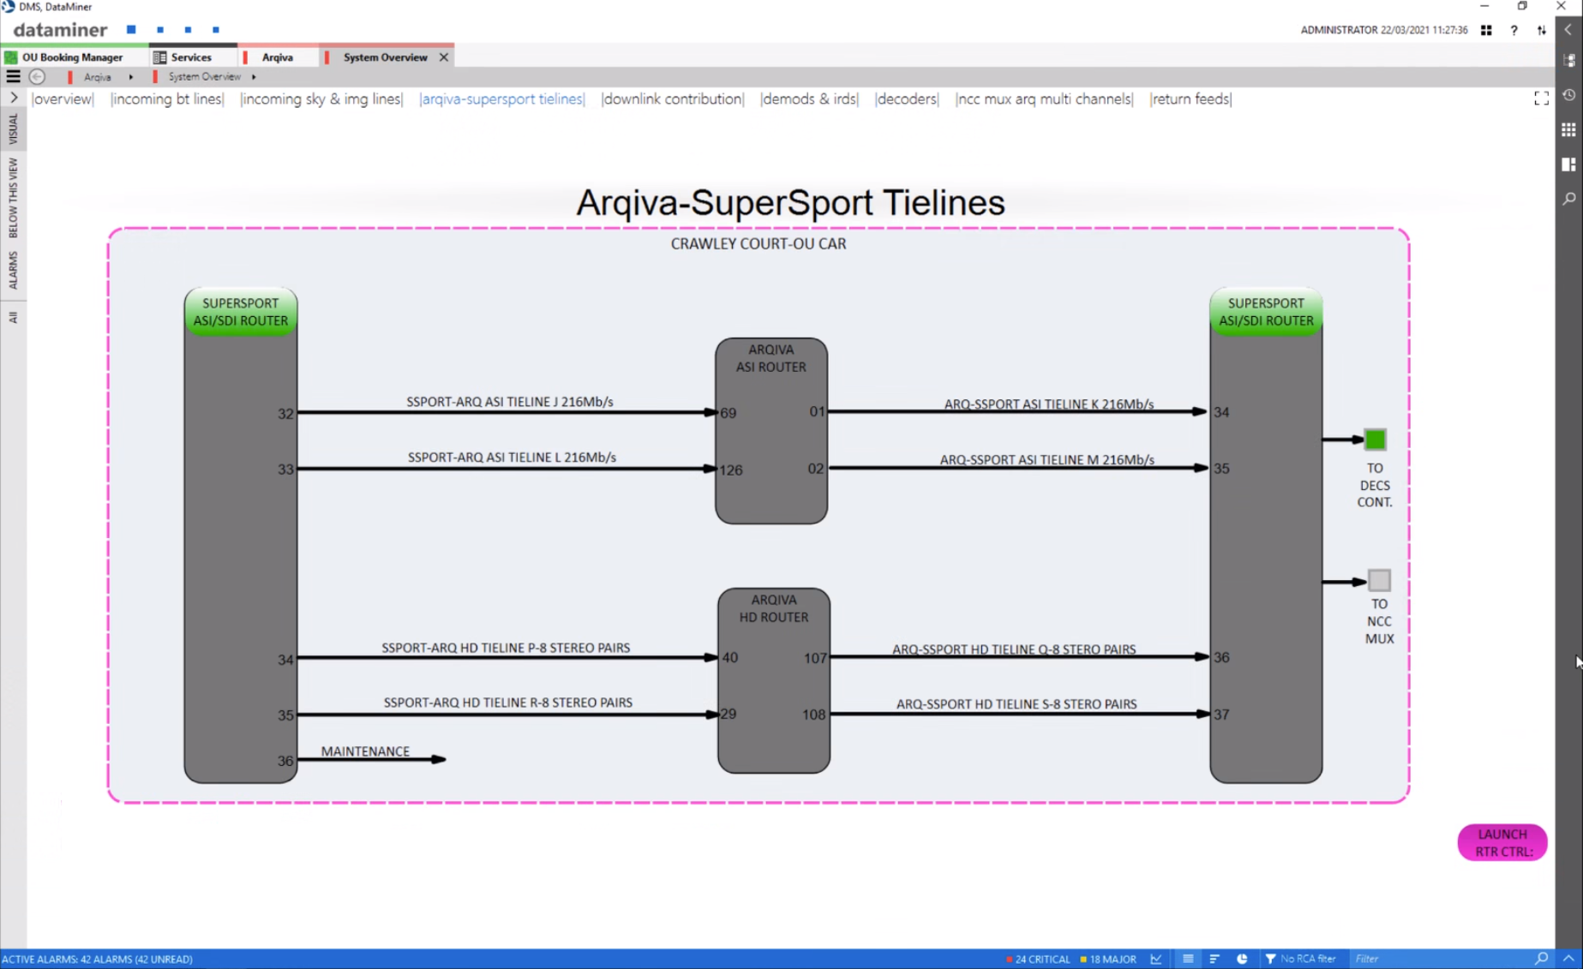The height and width of the screenshot is (969, 1583).
Task: Click ARQ-SSPORT ASI TIELINE M 216Mb/s label
Action: pos(1046,460)
